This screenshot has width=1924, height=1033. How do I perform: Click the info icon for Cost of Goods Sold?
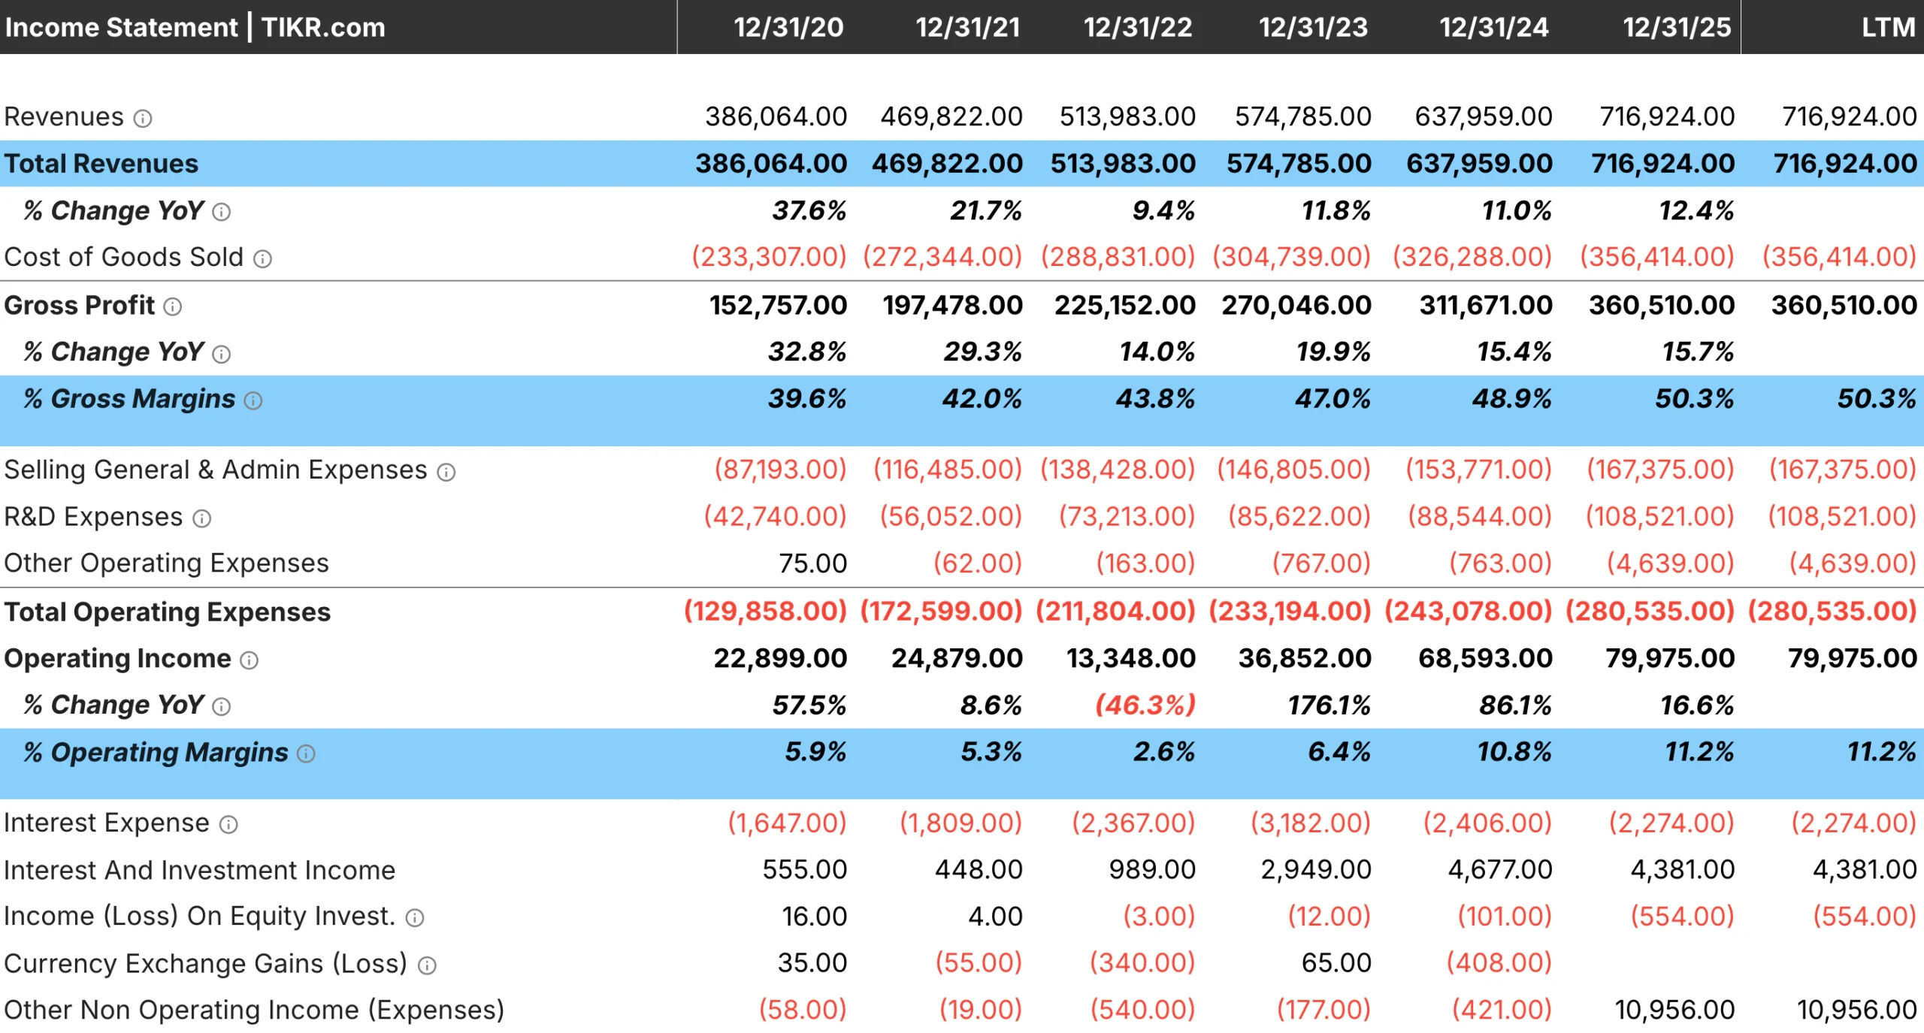[261, 258]
